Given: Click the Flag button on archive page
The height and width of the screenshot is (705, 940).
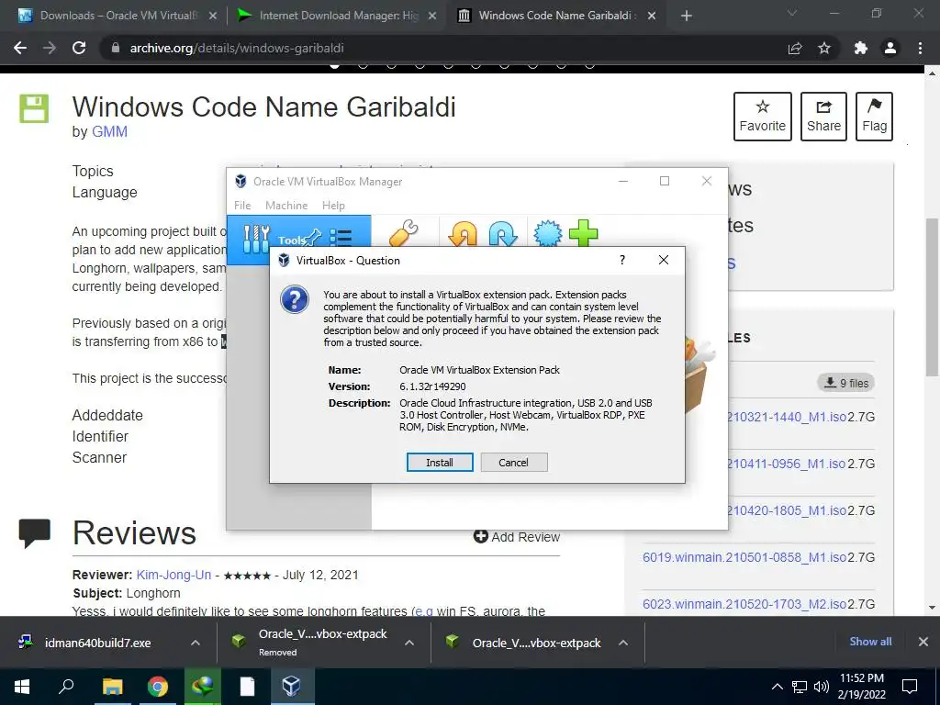Looking at the screenshot, I should [x=874, y=117].
